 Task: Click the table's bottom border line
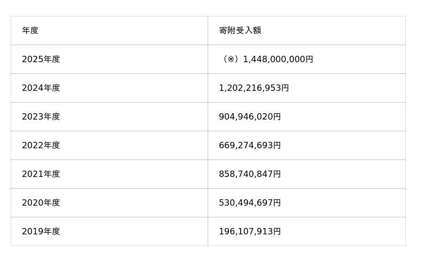208,246
